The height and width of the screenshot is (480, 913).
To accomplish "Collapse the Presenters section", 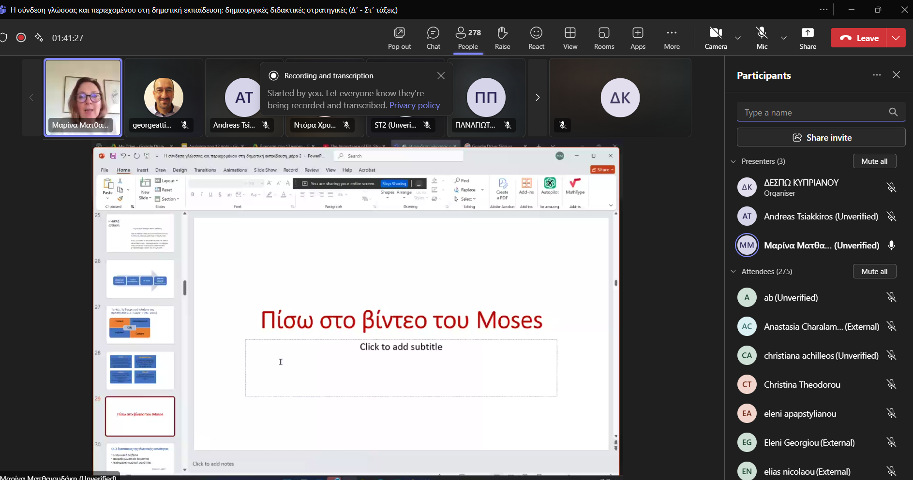I will (733, 161).
